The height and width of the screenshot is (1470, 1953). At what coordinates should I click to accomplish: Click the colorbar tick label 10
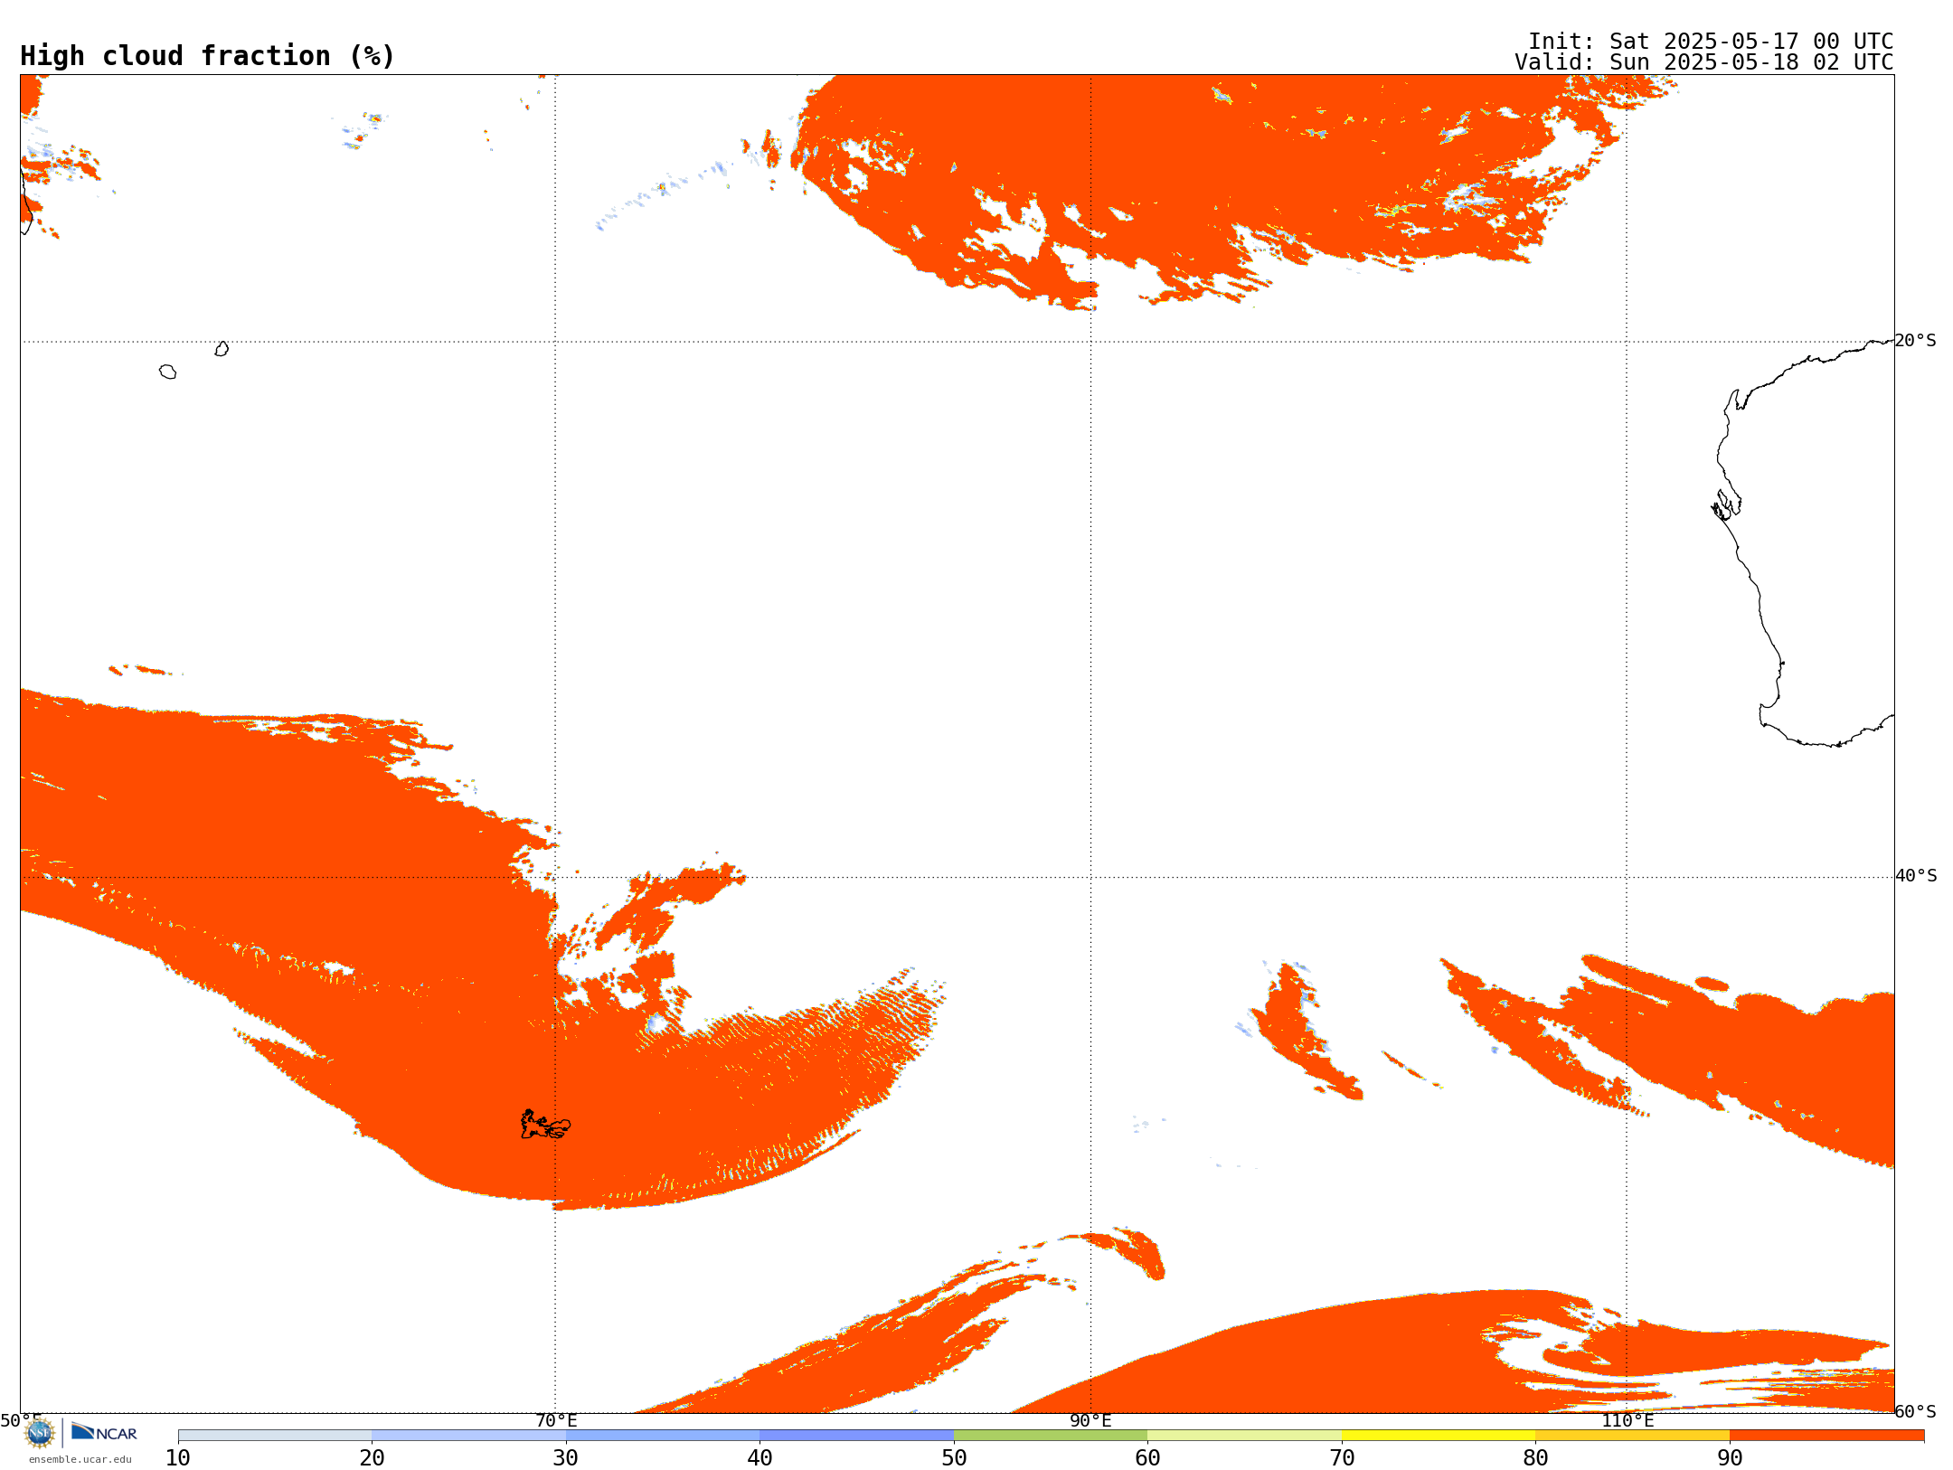pyautogui.click(x=178, y=1458)
